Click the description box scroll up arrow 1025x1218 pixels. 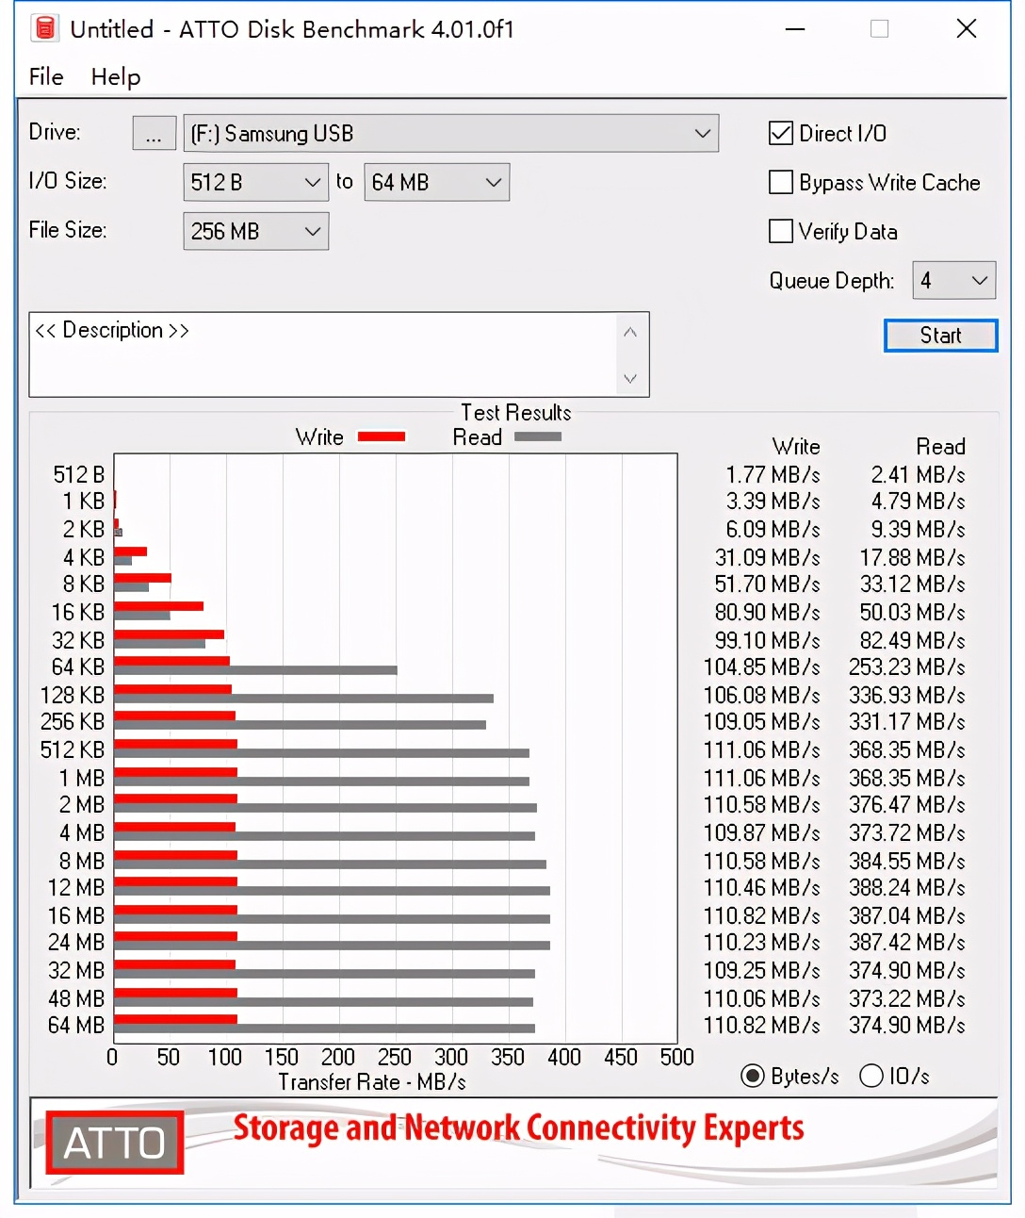tap(630, 332)
